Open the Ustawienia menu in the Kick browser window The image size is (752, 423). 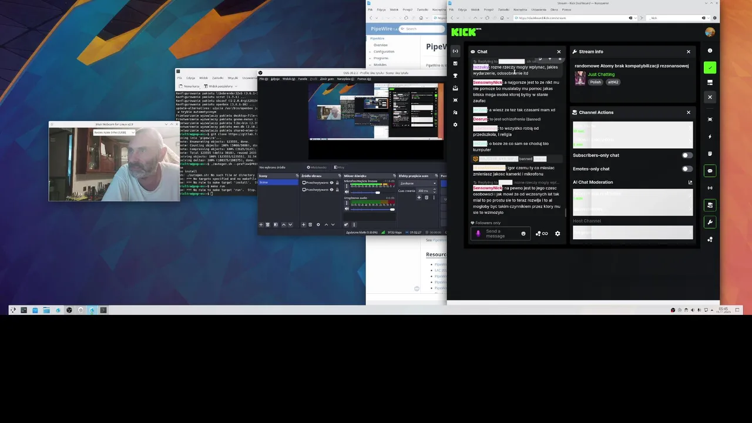[539, 9]
